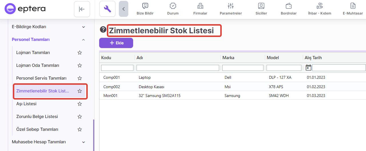Image resolution: width=366 pixels, height=151 pixels.
Task: Favorite Lojman Tanımları with its star
Action: 80,53
